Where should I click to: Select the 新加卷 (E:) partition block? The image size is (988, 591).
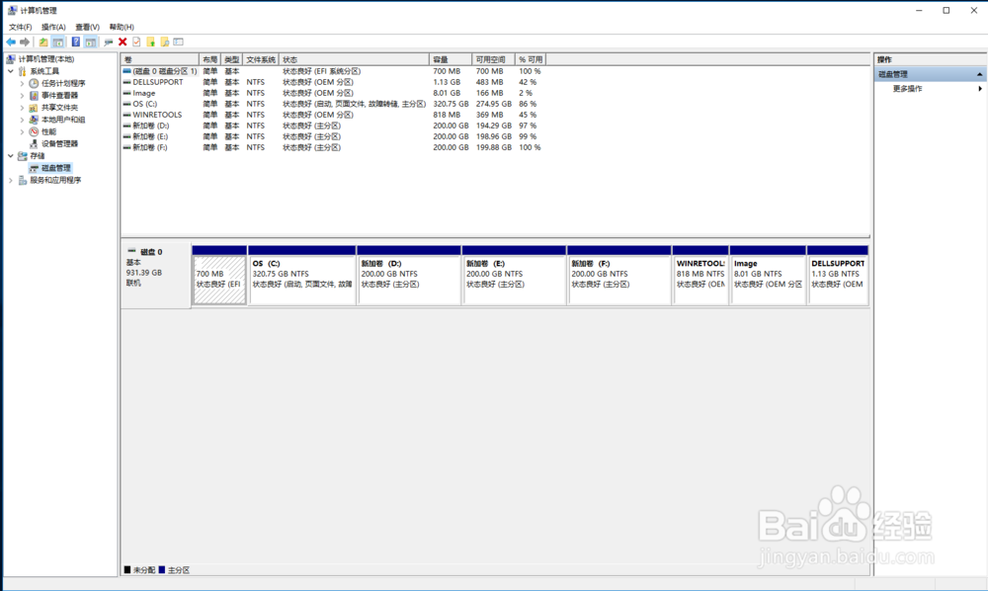[514, 276]
